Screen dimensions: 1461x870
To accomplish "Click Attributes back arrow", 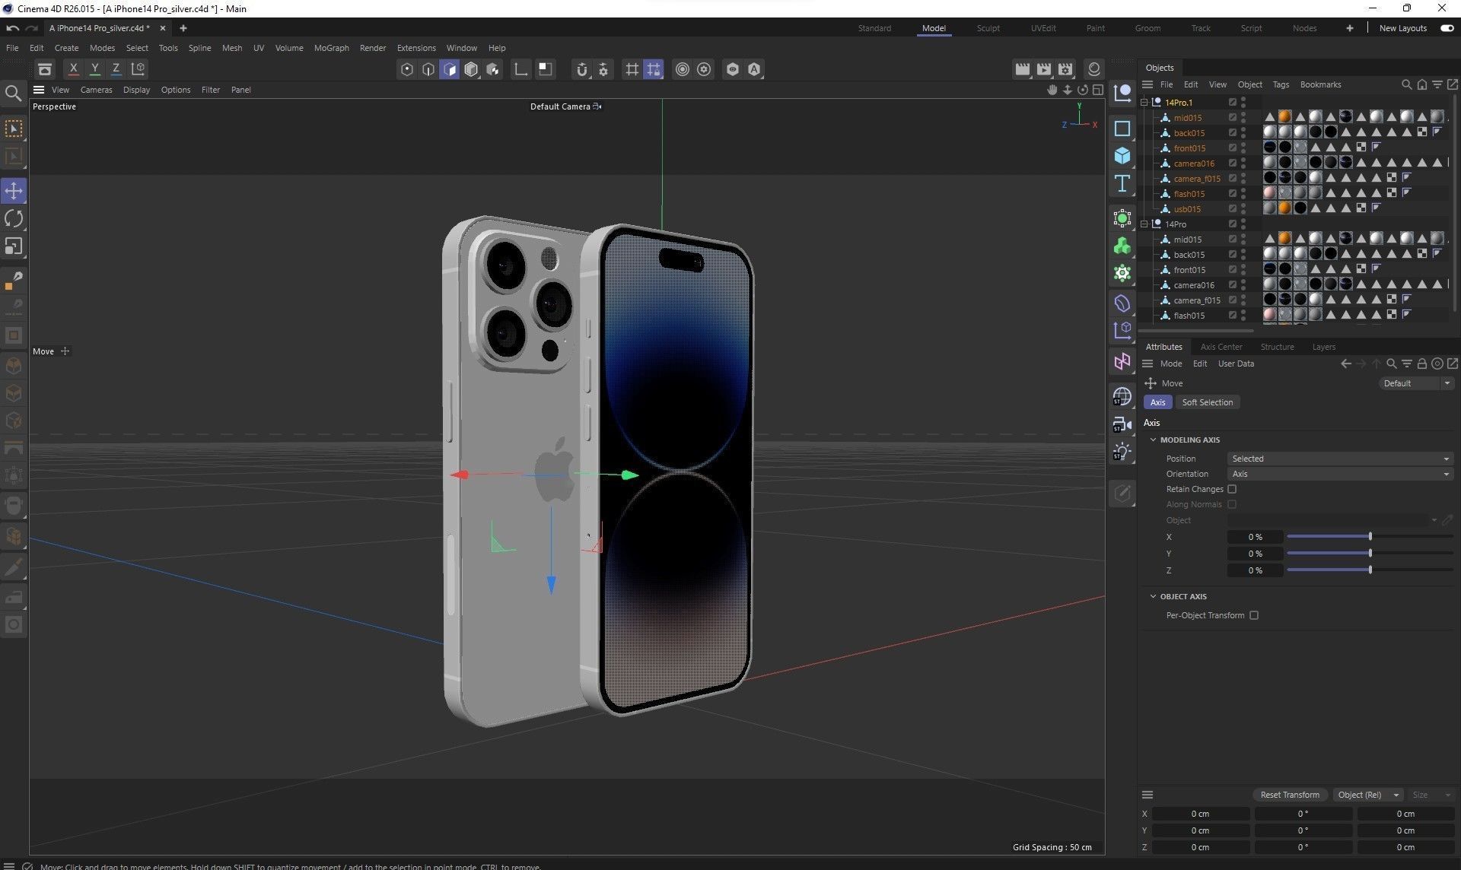I will click(1345, 364).
